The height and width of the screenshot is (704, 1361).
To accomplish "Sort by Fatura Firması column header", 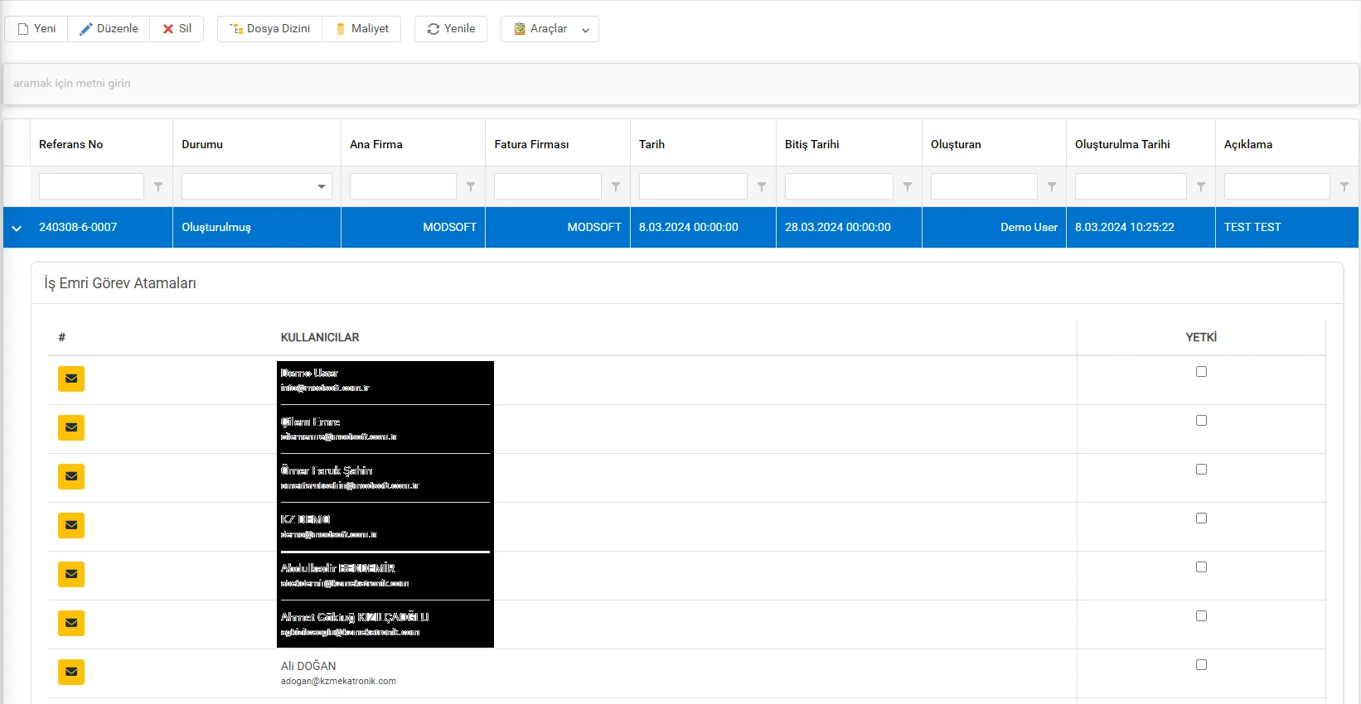I will tap(558, 144).
